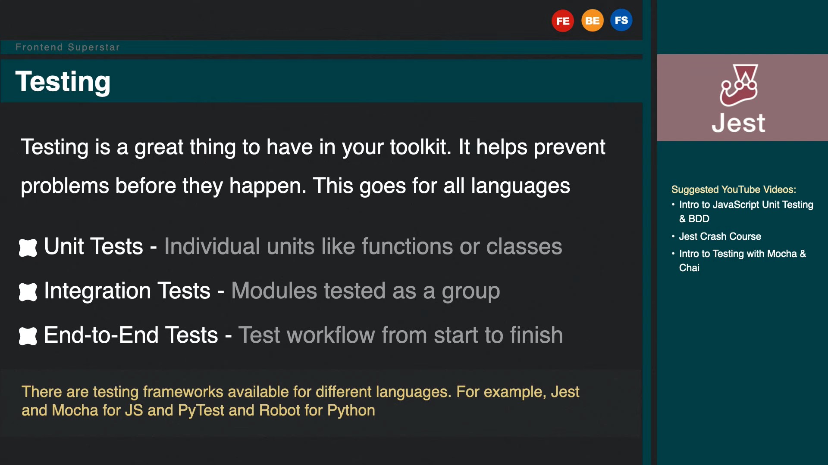Viewport: 828px width, 465px height.
Task: Click the Frontend Superstar header label
Action: tap(68, 47)
